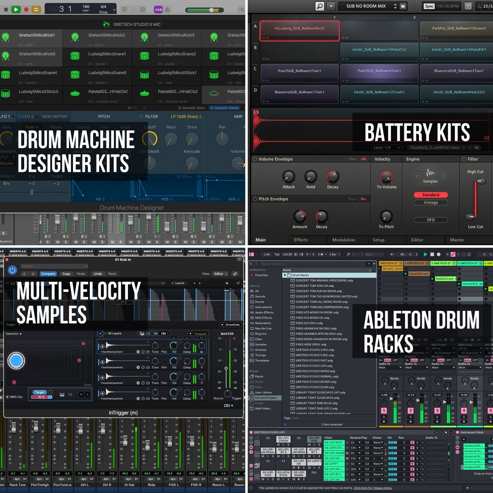This screenshot has height=493, width=493.
Task: Expand Detection menu in InTrigger
Action: pyautogui.click(x=14, y=334)
